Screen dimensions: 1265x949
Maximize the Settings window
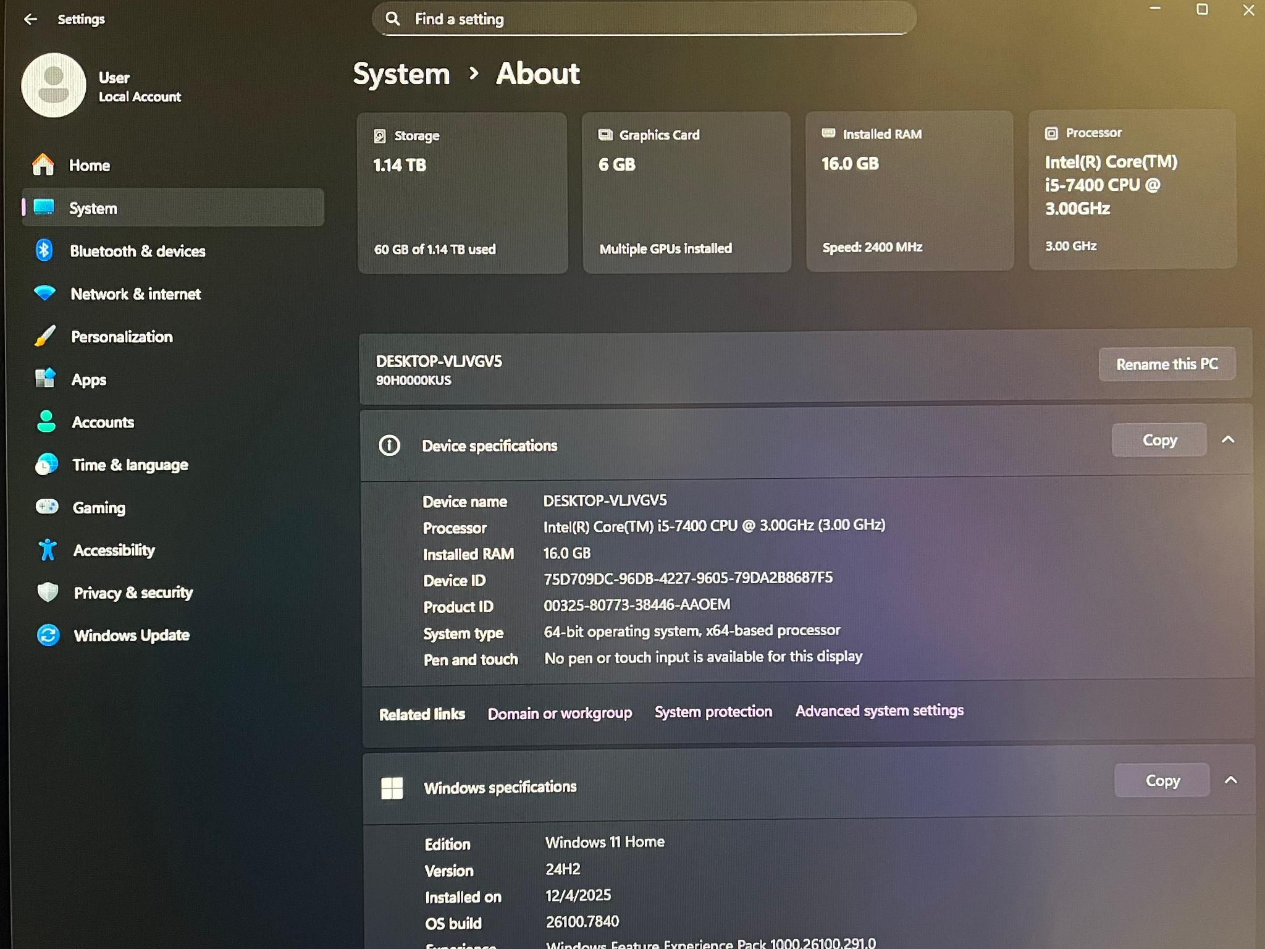[x=1202, y=9]
